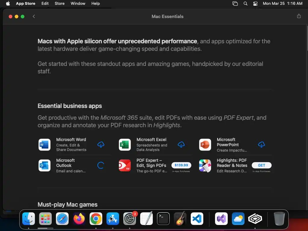This screenshot has width=308, height=231.
Task: Open Control Center in menu bar
Action: click(x=255, y=4)
